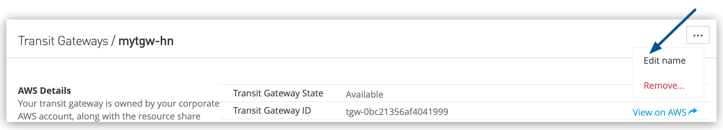Image resolution: width=723 pixels, height=130 pixels.
Task: Select the tgw-0bc21356af4041999 ID value
Action: click(x=397, y=112)
